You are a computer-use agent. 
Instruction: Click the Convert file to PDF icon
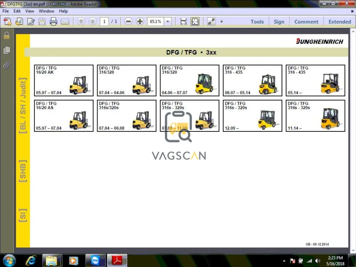pyautogui.click(x=19, y=22)
